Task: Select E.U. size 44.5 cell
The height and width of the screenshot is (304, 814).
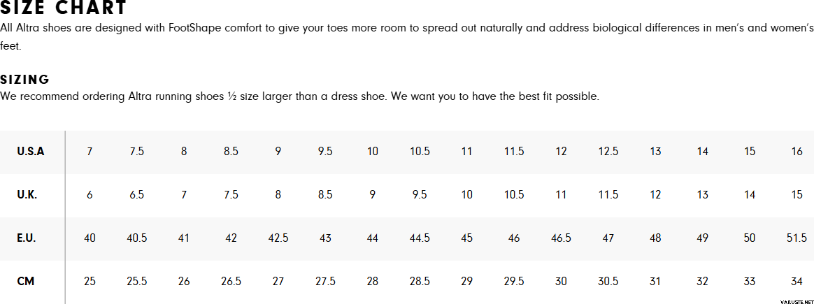Action: point(420,238)
